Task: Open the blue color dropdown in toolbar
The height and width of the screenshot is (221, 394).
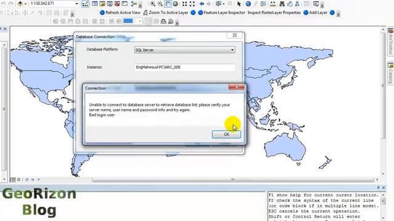Action: pyautogui.click(x=140, y=21)
